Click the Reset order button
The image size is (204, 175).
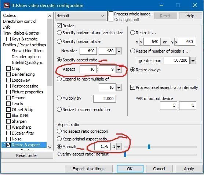click(27, 155)
